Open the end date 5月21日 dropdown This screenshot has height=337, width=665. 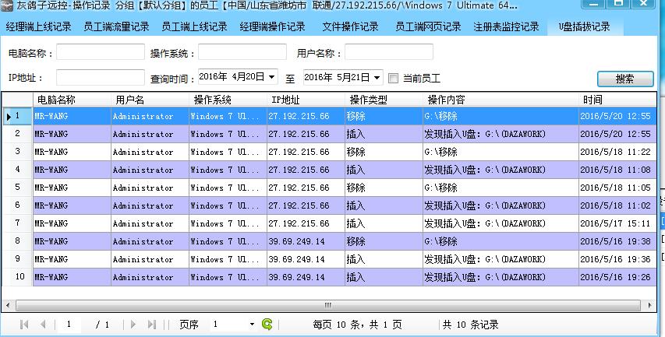pos(377,78)
